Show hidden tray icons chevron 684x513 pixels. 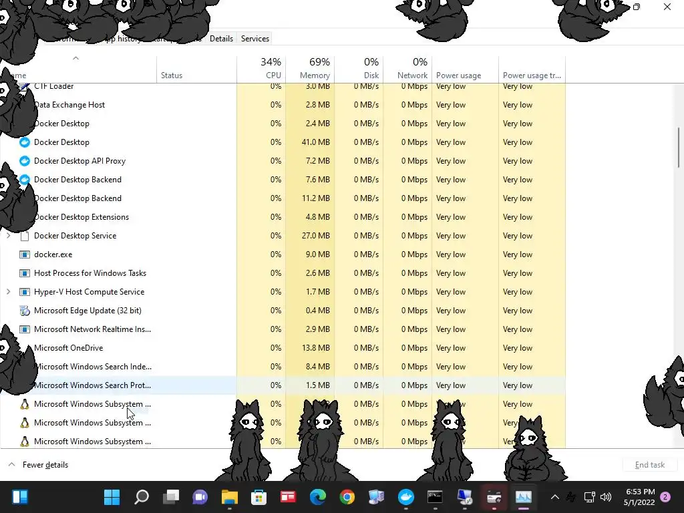tap(555, 497)
